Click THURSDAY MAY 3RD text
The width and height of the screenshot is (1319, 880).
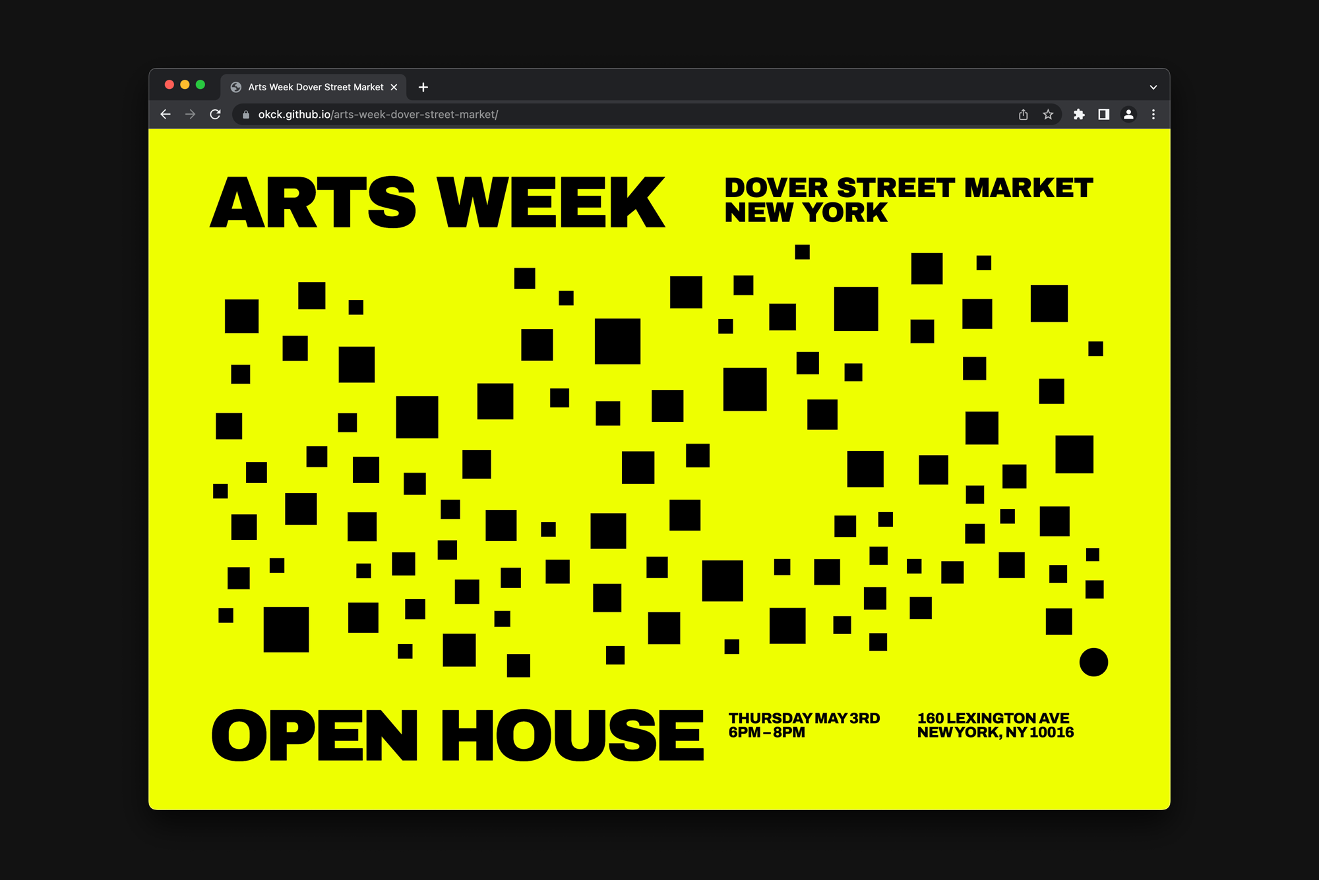tap(804, 718)
